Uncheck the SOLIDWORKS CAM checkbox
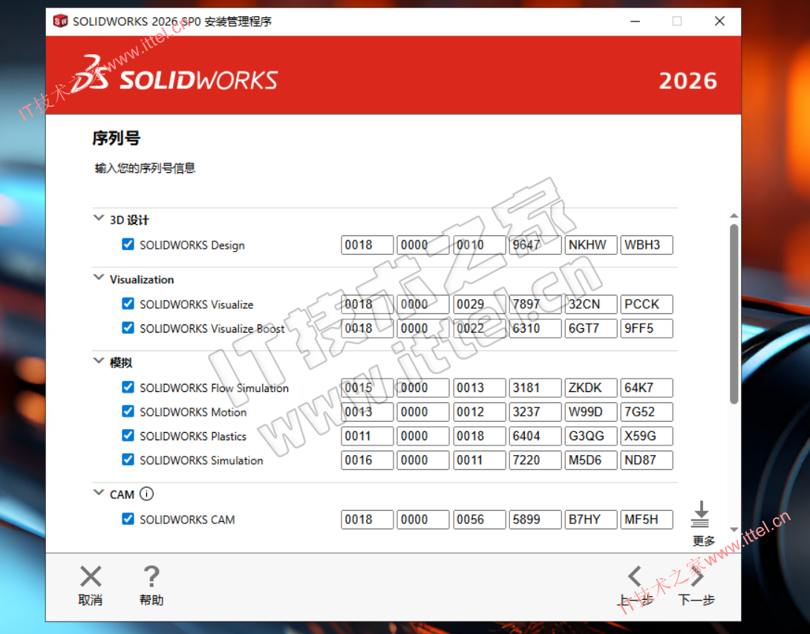810x634 pixels. coord(128,519)
